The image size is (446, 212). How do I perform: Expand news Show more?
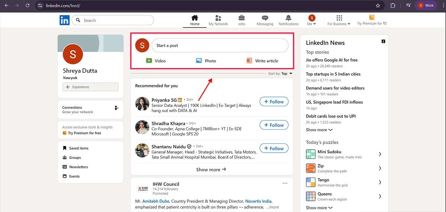tap(319, 130)
